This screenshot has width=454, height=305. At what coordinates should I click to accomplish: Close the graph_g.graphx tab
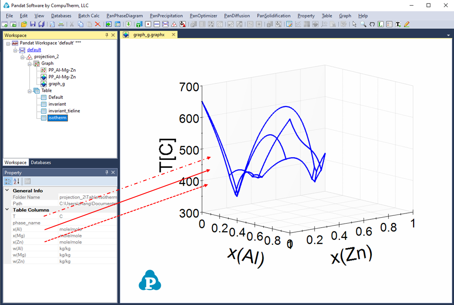tap(173, 35)
